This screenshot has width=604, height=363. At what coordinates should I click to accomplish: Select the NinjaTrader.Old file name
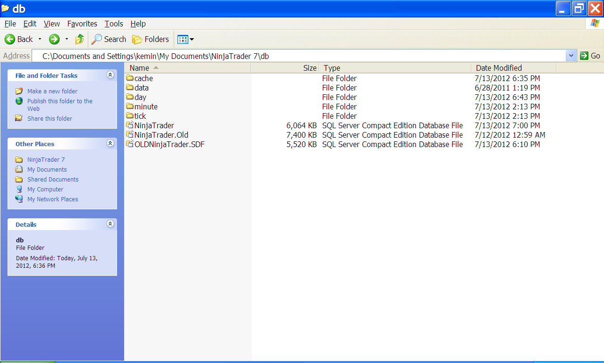161,135
